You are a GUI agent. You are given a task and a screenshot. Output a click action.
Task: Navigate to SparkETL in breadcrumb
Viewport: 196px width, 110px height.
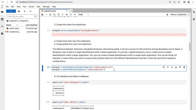click(x=14, y=21)
